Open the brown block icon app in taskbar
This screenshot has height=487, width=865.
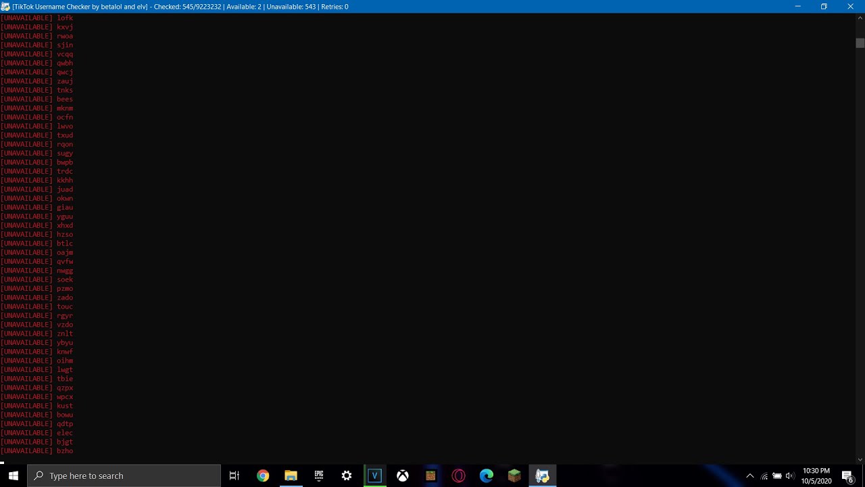[x=430, y=476]
